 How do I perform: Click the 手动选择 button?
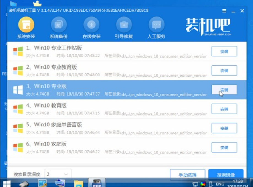tap(187, 175)
